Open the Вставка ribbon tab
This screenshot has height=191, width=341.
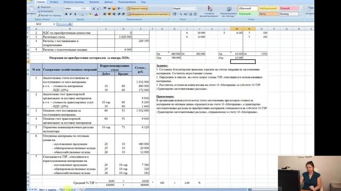pos(54,2)
